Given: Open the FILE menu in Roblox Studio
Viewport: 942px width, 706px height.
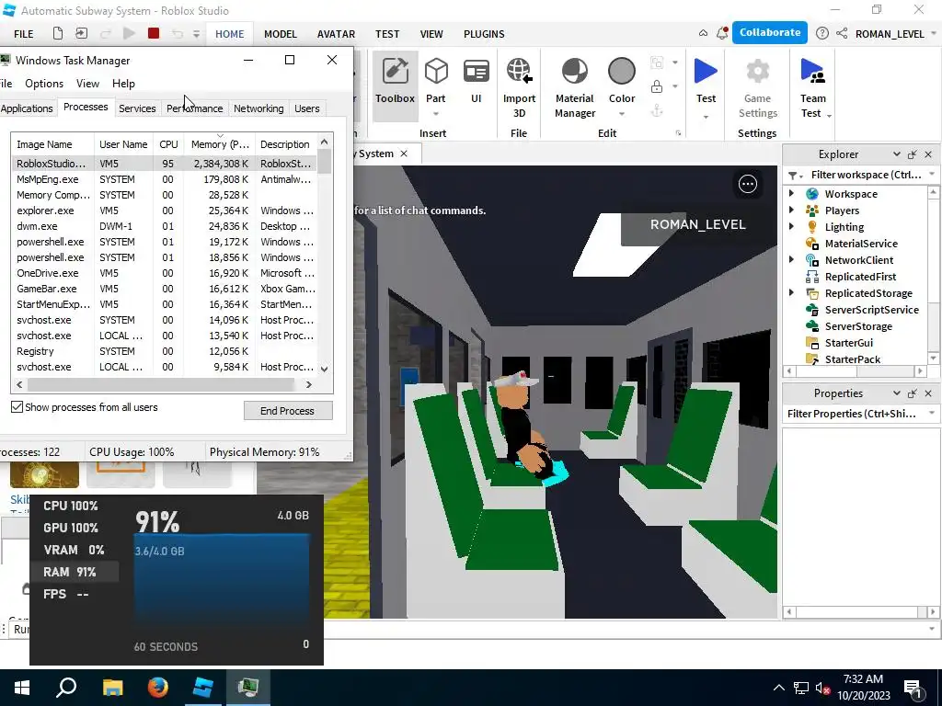Looking at the screenshot, I should pos(23,34).
